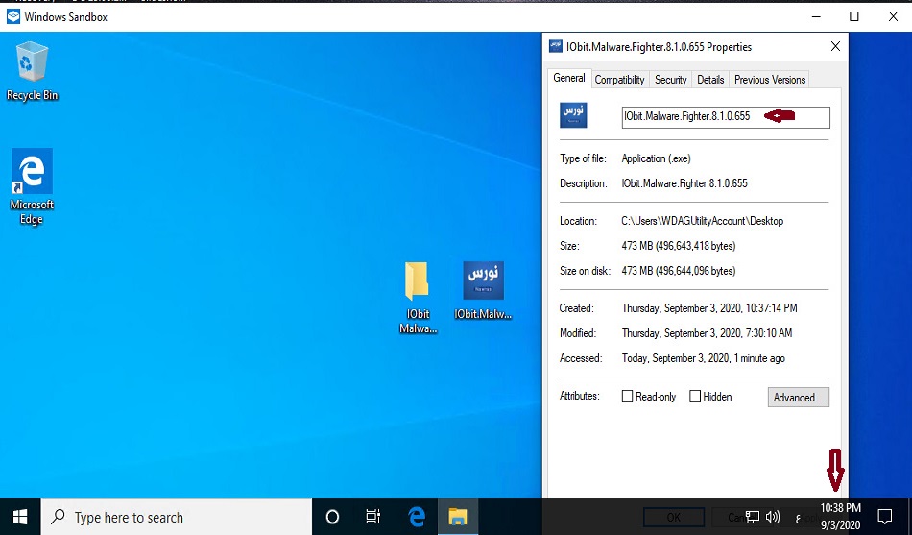The height and width of the screenshot is (535, 912).
Task: Open the Recycle Bin desktop icon
Action: click(x=32, y=69)
